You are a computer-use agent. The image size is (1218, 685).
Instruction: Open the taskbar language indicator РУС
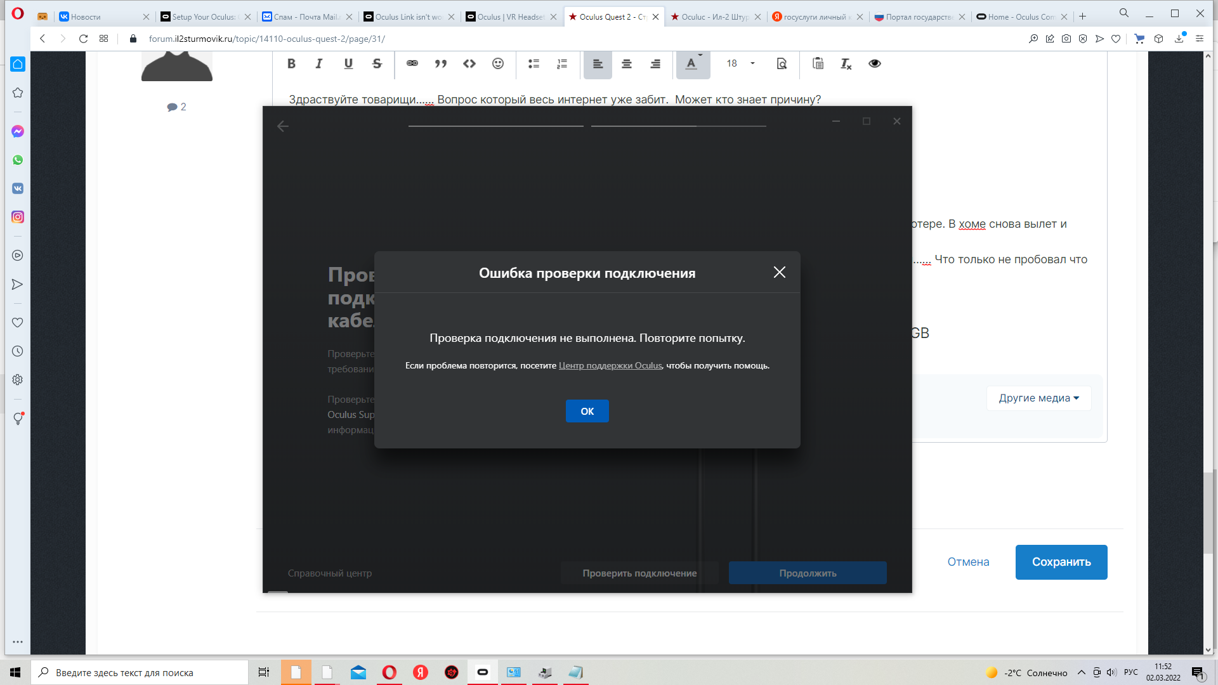1130,672
